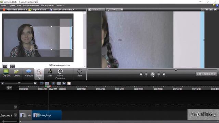Open the Audio tools tab
219x123 pixels.
coord(50,73)
